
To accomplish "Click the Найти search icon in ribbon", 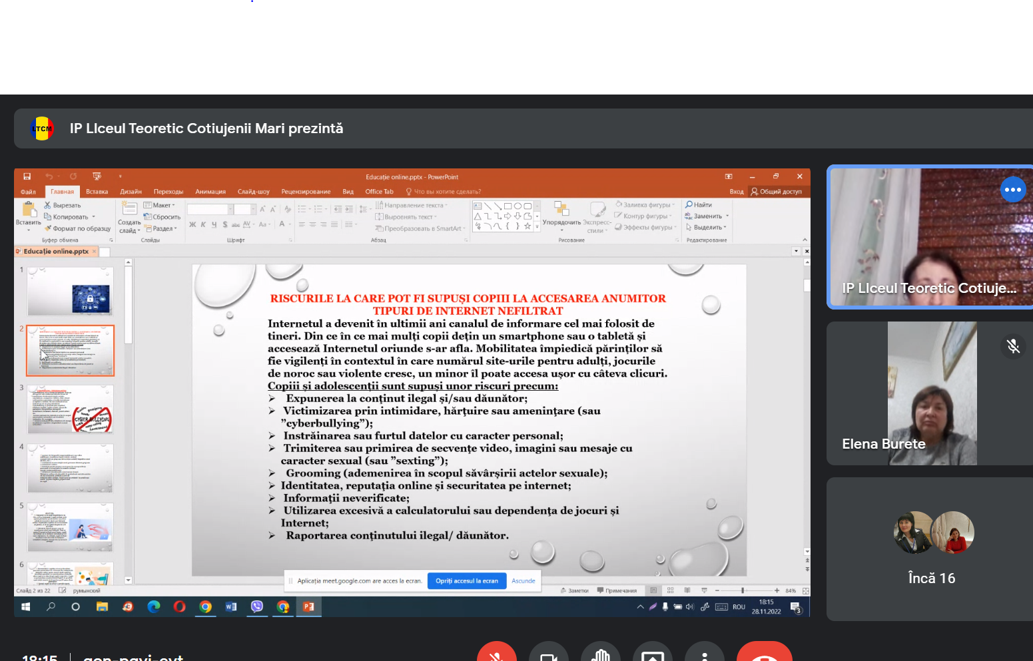I will pyautogui.click(x=699, y=205).
